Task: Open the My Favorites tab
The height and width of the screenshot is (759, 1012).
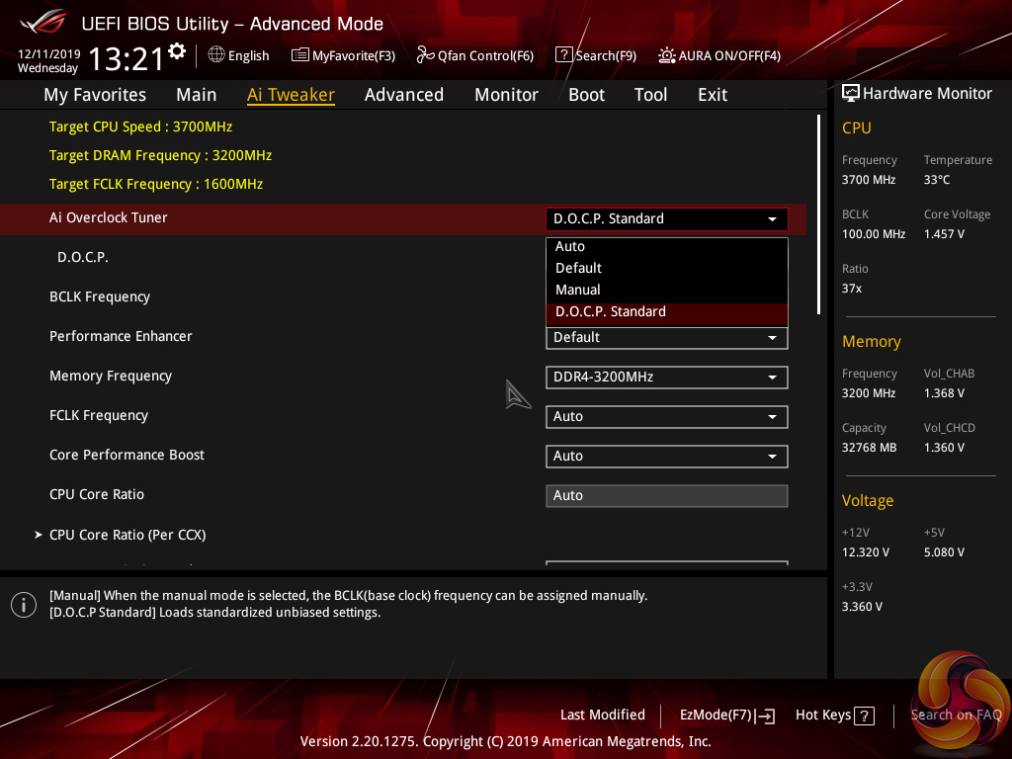Action: (x=95, y=95)
